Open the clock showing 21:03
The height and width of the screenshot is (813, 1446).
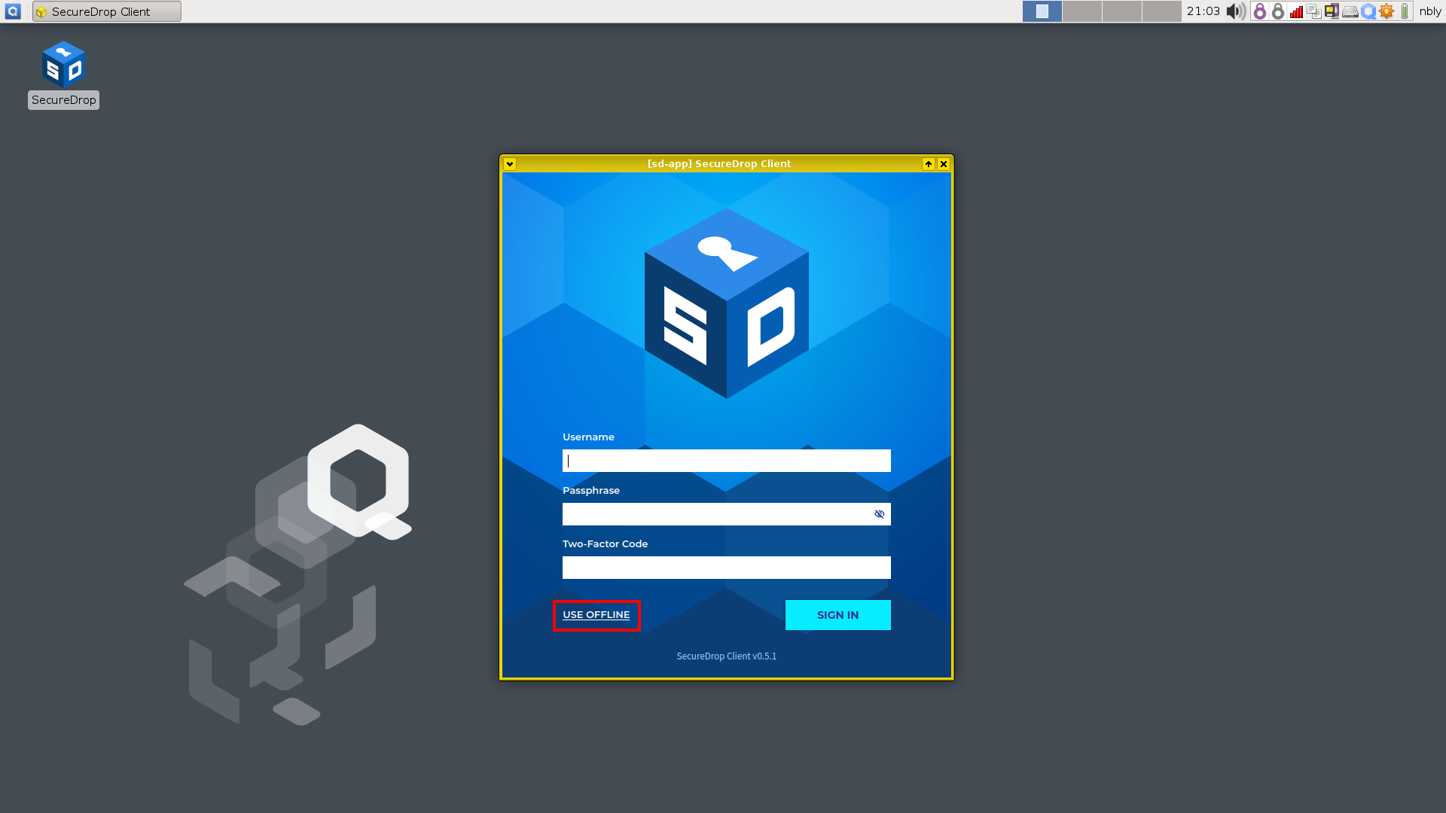pyautogui.click(x=1203, y=11)
